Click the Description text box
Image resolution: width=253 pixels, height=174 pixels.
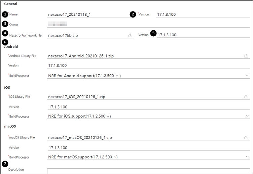[x=149, y=171]
